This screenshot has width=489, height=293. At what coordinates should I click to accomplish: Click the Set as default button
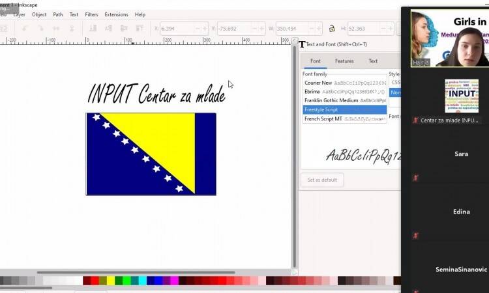[x=322, y=180]
